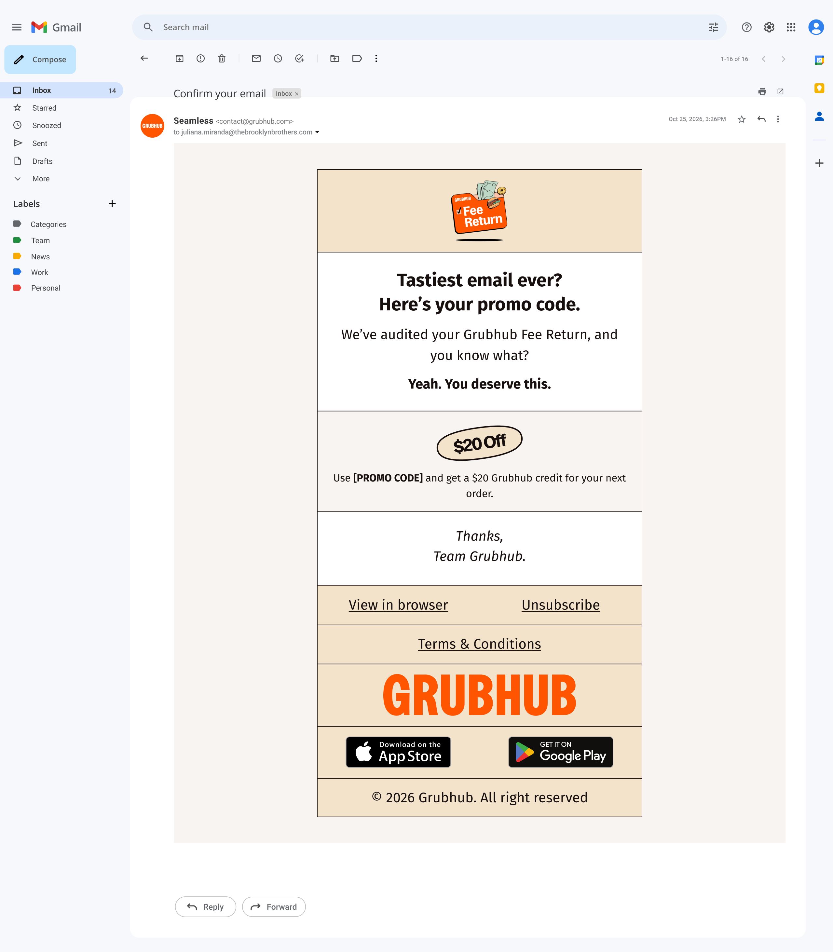Move email to folder icon
This screenshot has height=952, width=833.
pos(335,59)
